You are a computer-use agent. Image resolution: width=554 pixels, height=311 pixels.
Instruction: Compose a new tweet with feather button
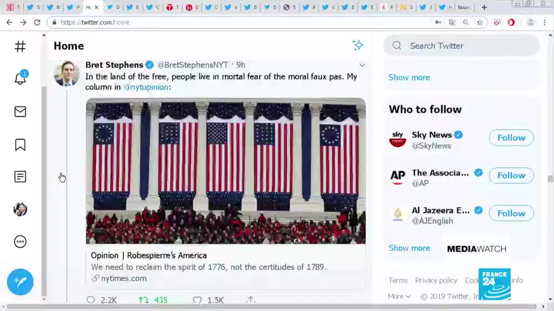pyautogui.click(x=20, y=282)
